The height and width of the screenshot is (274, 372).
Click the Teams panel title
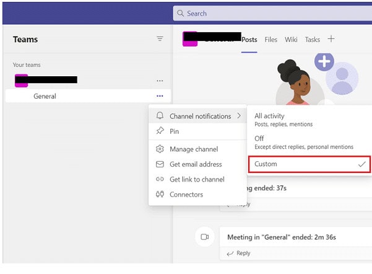pyautogui.click(x=25, y=40)
